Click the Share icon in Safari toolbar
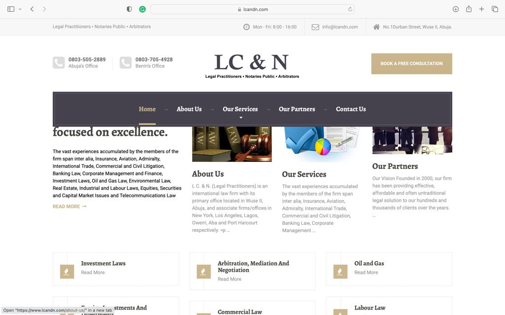Screen dimensions: 505x315 tap(469, 9)
